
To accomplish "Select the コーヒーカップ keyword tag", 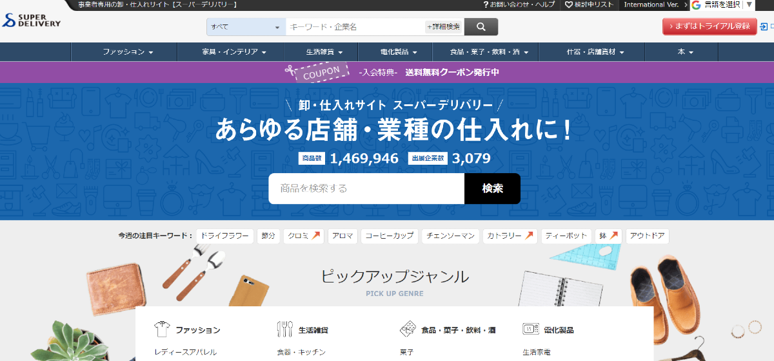I will 390,236.
